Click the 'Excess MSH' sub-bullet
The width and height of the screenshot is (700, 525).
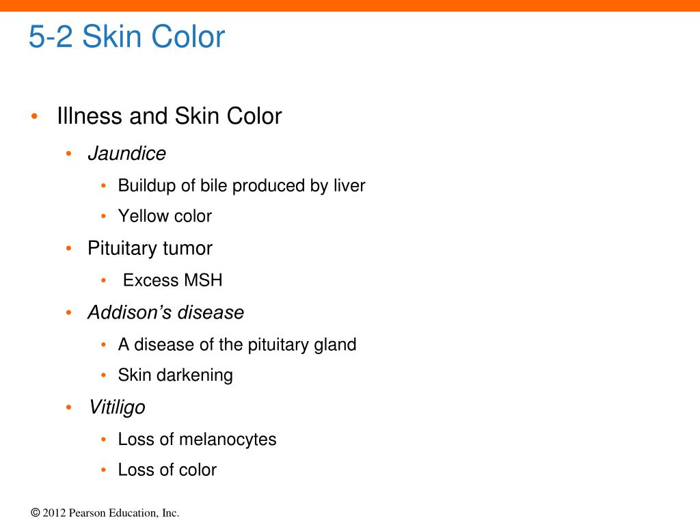173,280
